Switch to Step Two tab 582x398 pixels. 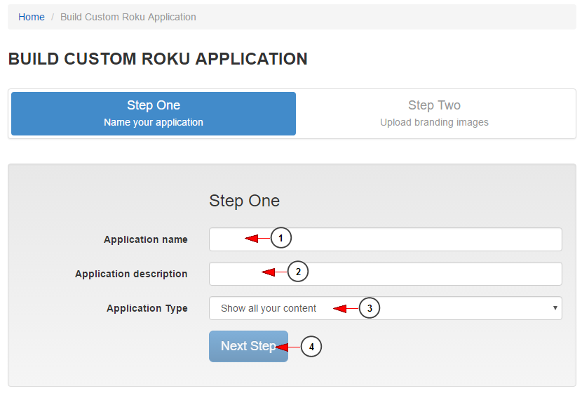tap(434, 114)
